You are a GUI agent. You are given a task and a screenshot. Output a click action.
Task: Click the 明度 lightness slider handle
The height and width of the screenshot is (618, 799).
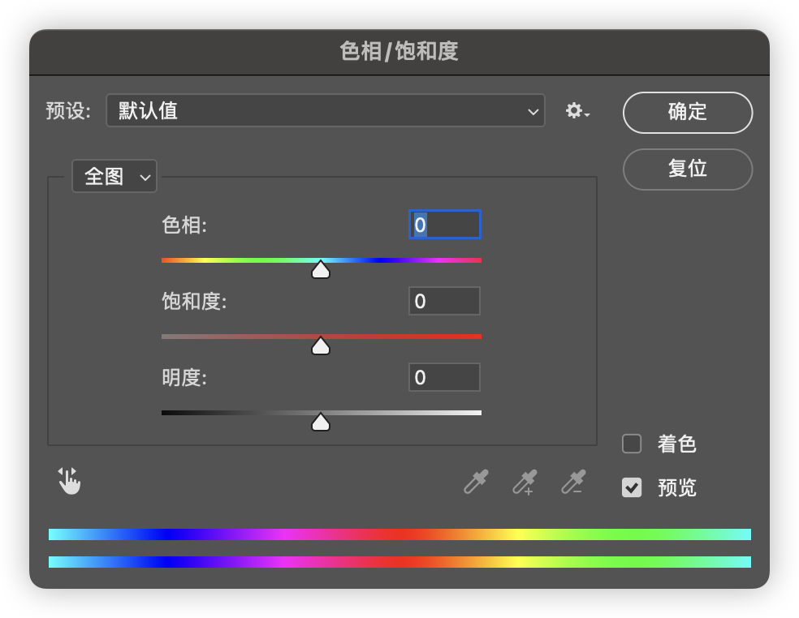click(x=321, y=423)
